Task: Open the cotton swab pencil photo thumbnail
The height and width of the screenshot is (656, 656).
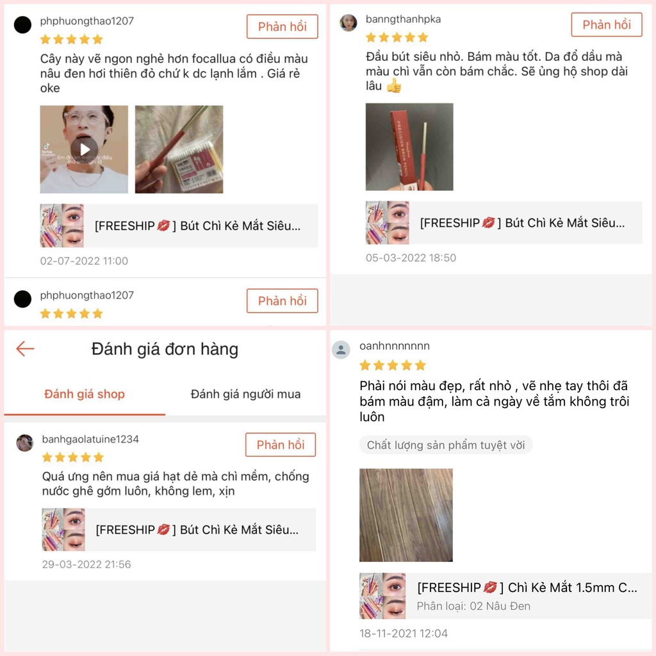Action: 179,149
